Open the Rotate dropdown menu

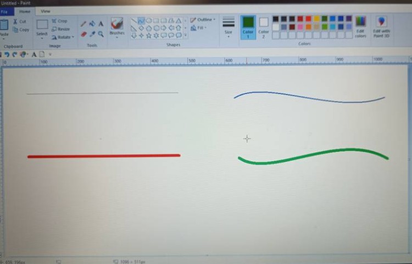(63, 37)
